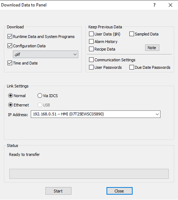Uncheck Runtime Data and System Programs
This screenshot has height=200, width=178.
point(10,37)
